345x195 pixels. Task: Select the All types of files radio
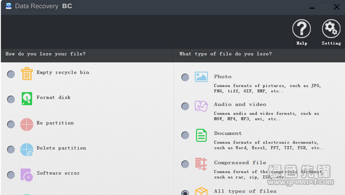coord(185,192)
